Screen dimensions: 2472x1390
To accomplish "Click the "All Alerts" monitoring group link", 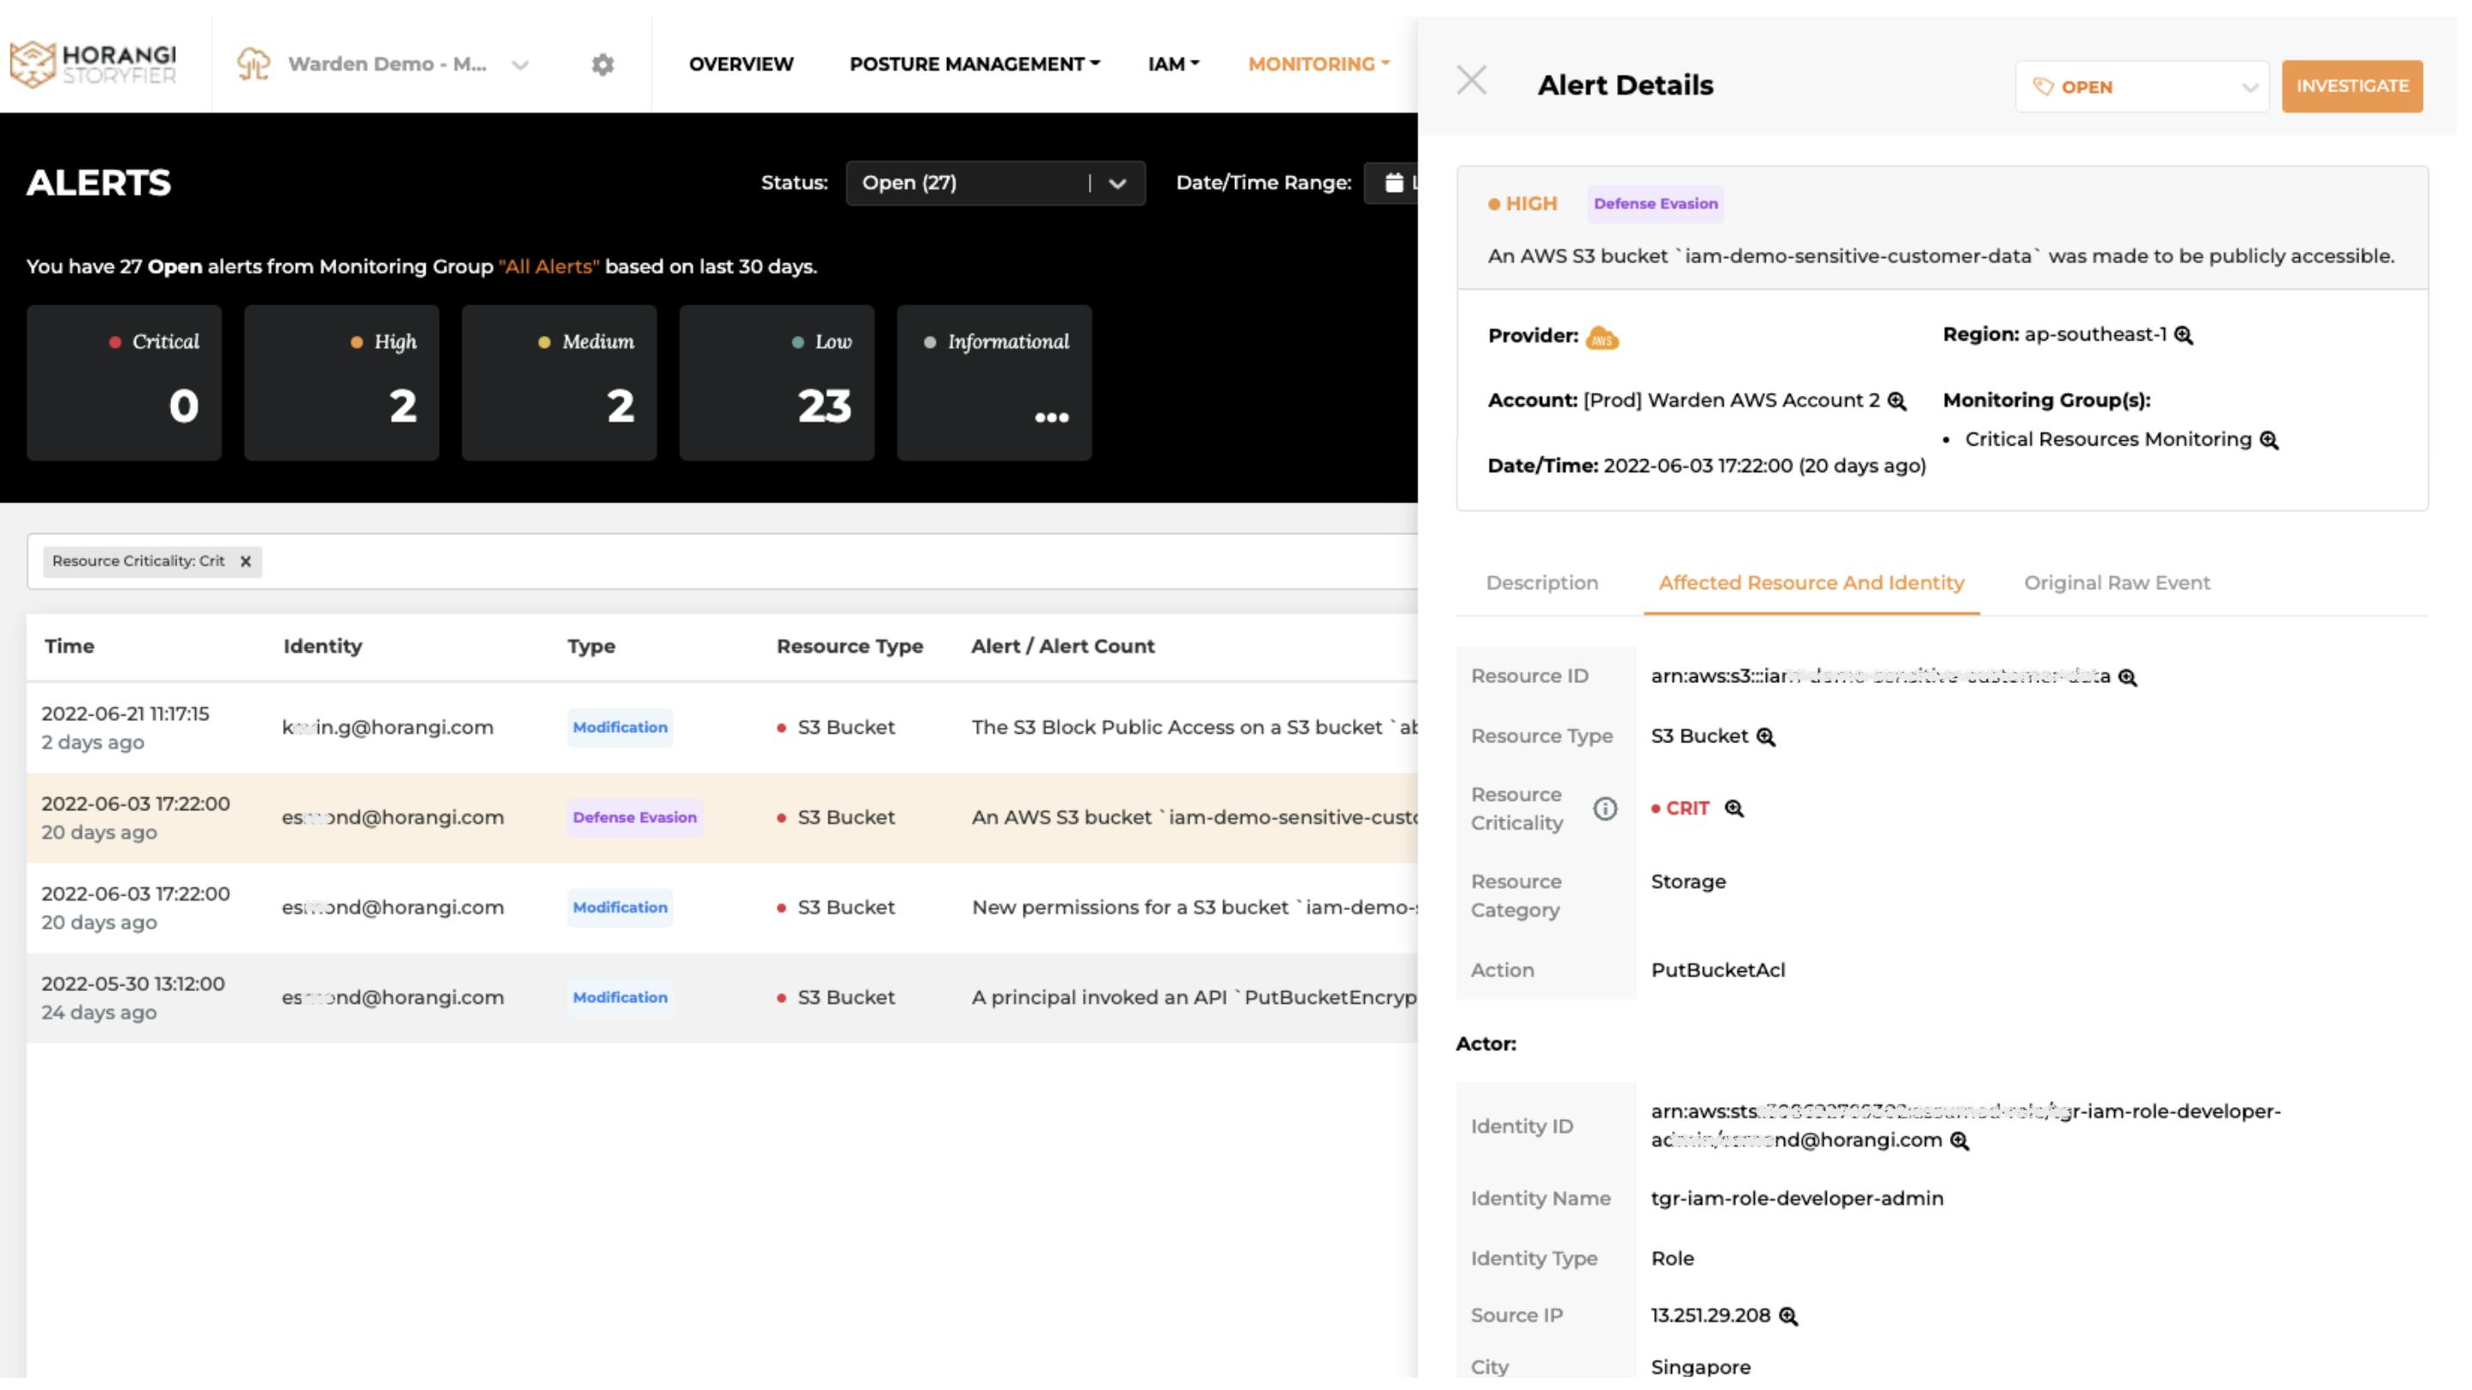I will click(x=549, y=267).
